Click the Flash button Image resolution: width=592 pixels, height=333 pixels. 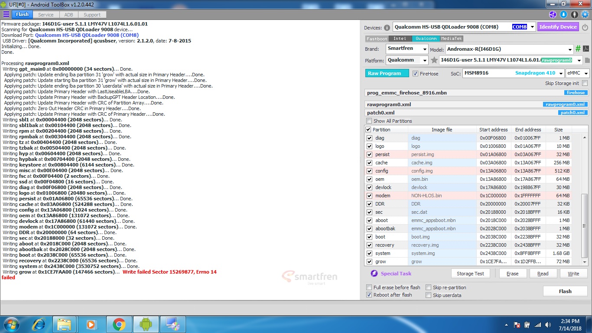click(565, 291)
